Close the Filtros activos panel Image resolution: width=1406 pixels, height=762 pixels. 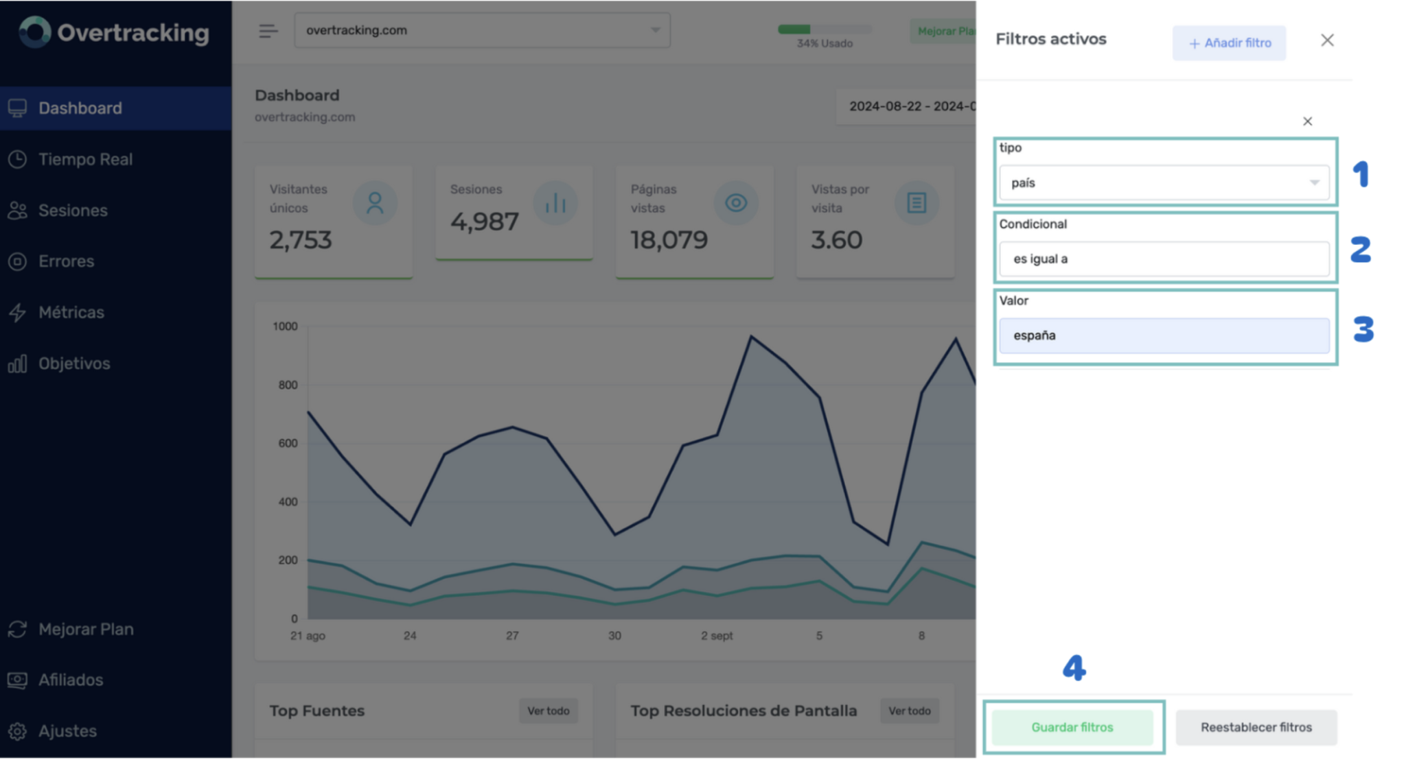click(1327, 40)
